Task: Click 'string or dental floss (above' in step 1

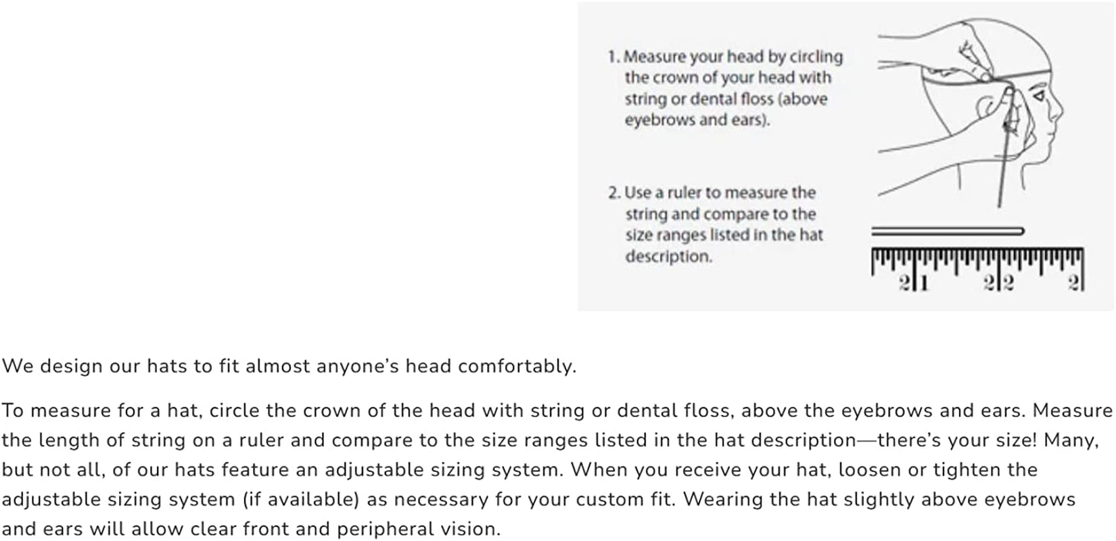Action: click(x=726, y=99)
